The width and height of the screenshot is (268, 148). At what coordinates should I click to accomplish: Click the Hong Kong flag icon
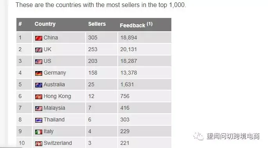coord(39,97)
